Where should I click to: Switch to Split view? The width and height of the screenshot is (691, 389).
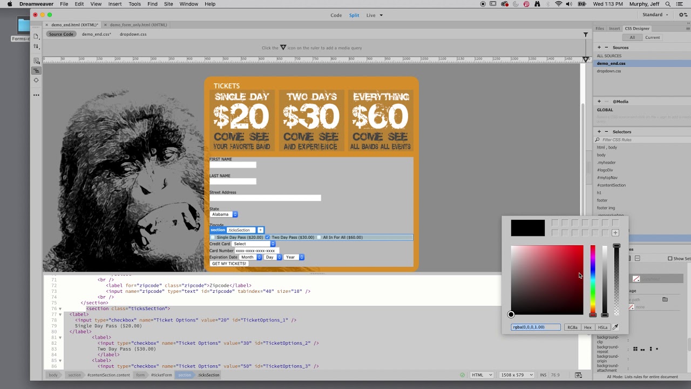tap(354, 15)
